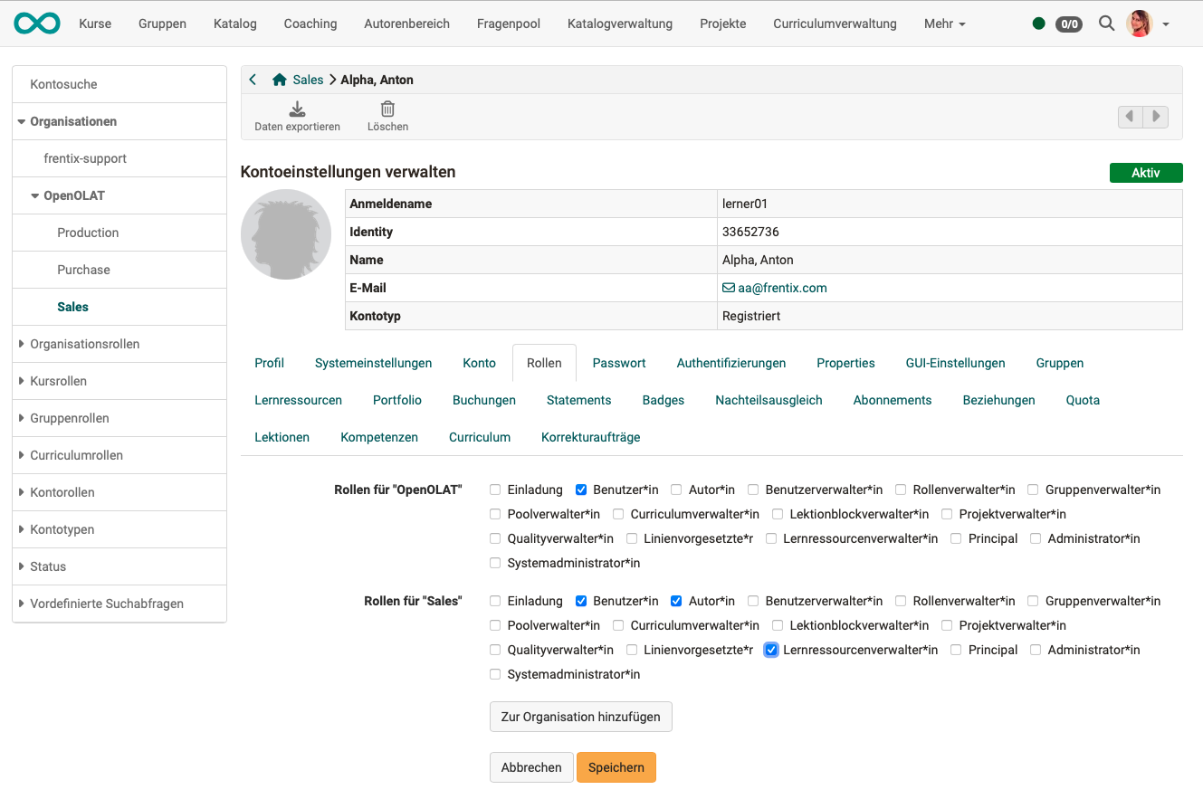Uncheck Autor*in role for Sales
The height and width of the screenshot is (799, 1203).
[676, 601]
